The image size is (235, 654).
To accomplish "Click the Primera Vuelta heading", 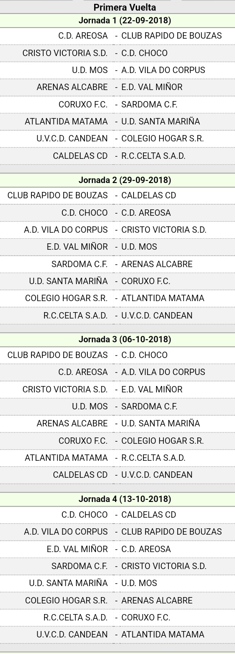I will 125,8.
